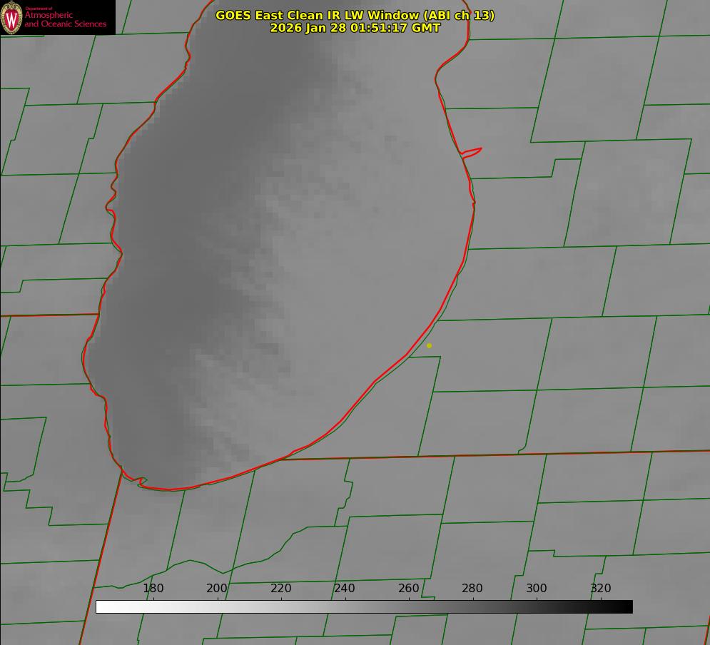This screenshot has width=710, height=645.
Task: Click the middle gray section of colorbar
Action: coord(364,606)
